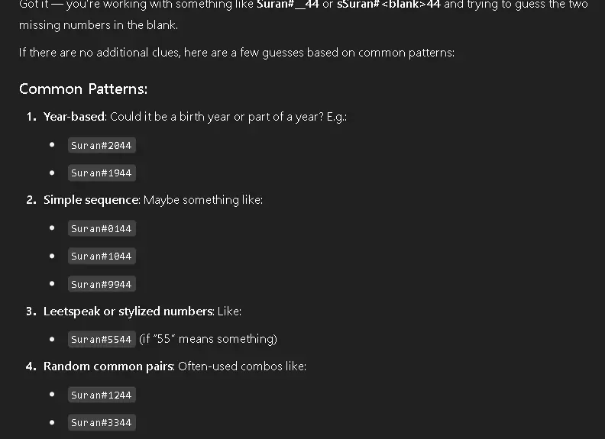Click the Random common pairs label
The width and height of the screenshot is (605, 439).
[108, 366]
